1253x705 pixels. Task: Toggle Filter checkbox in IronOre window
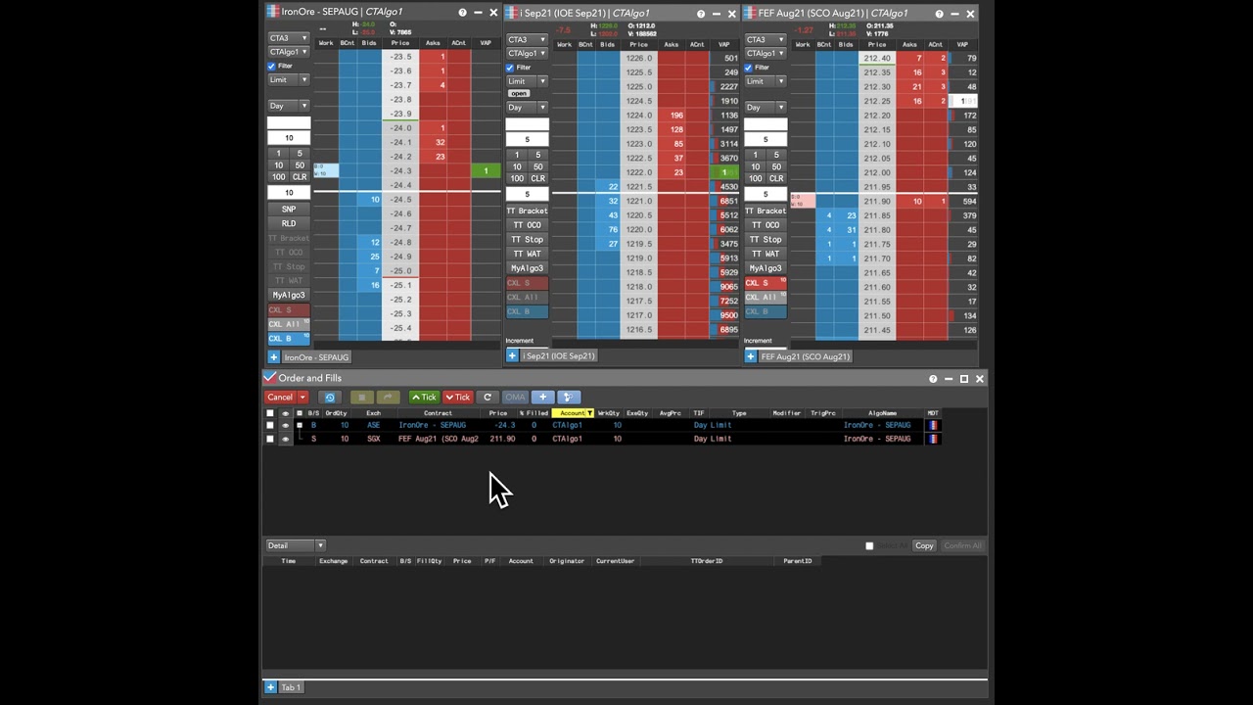click(x=272, y=66)
